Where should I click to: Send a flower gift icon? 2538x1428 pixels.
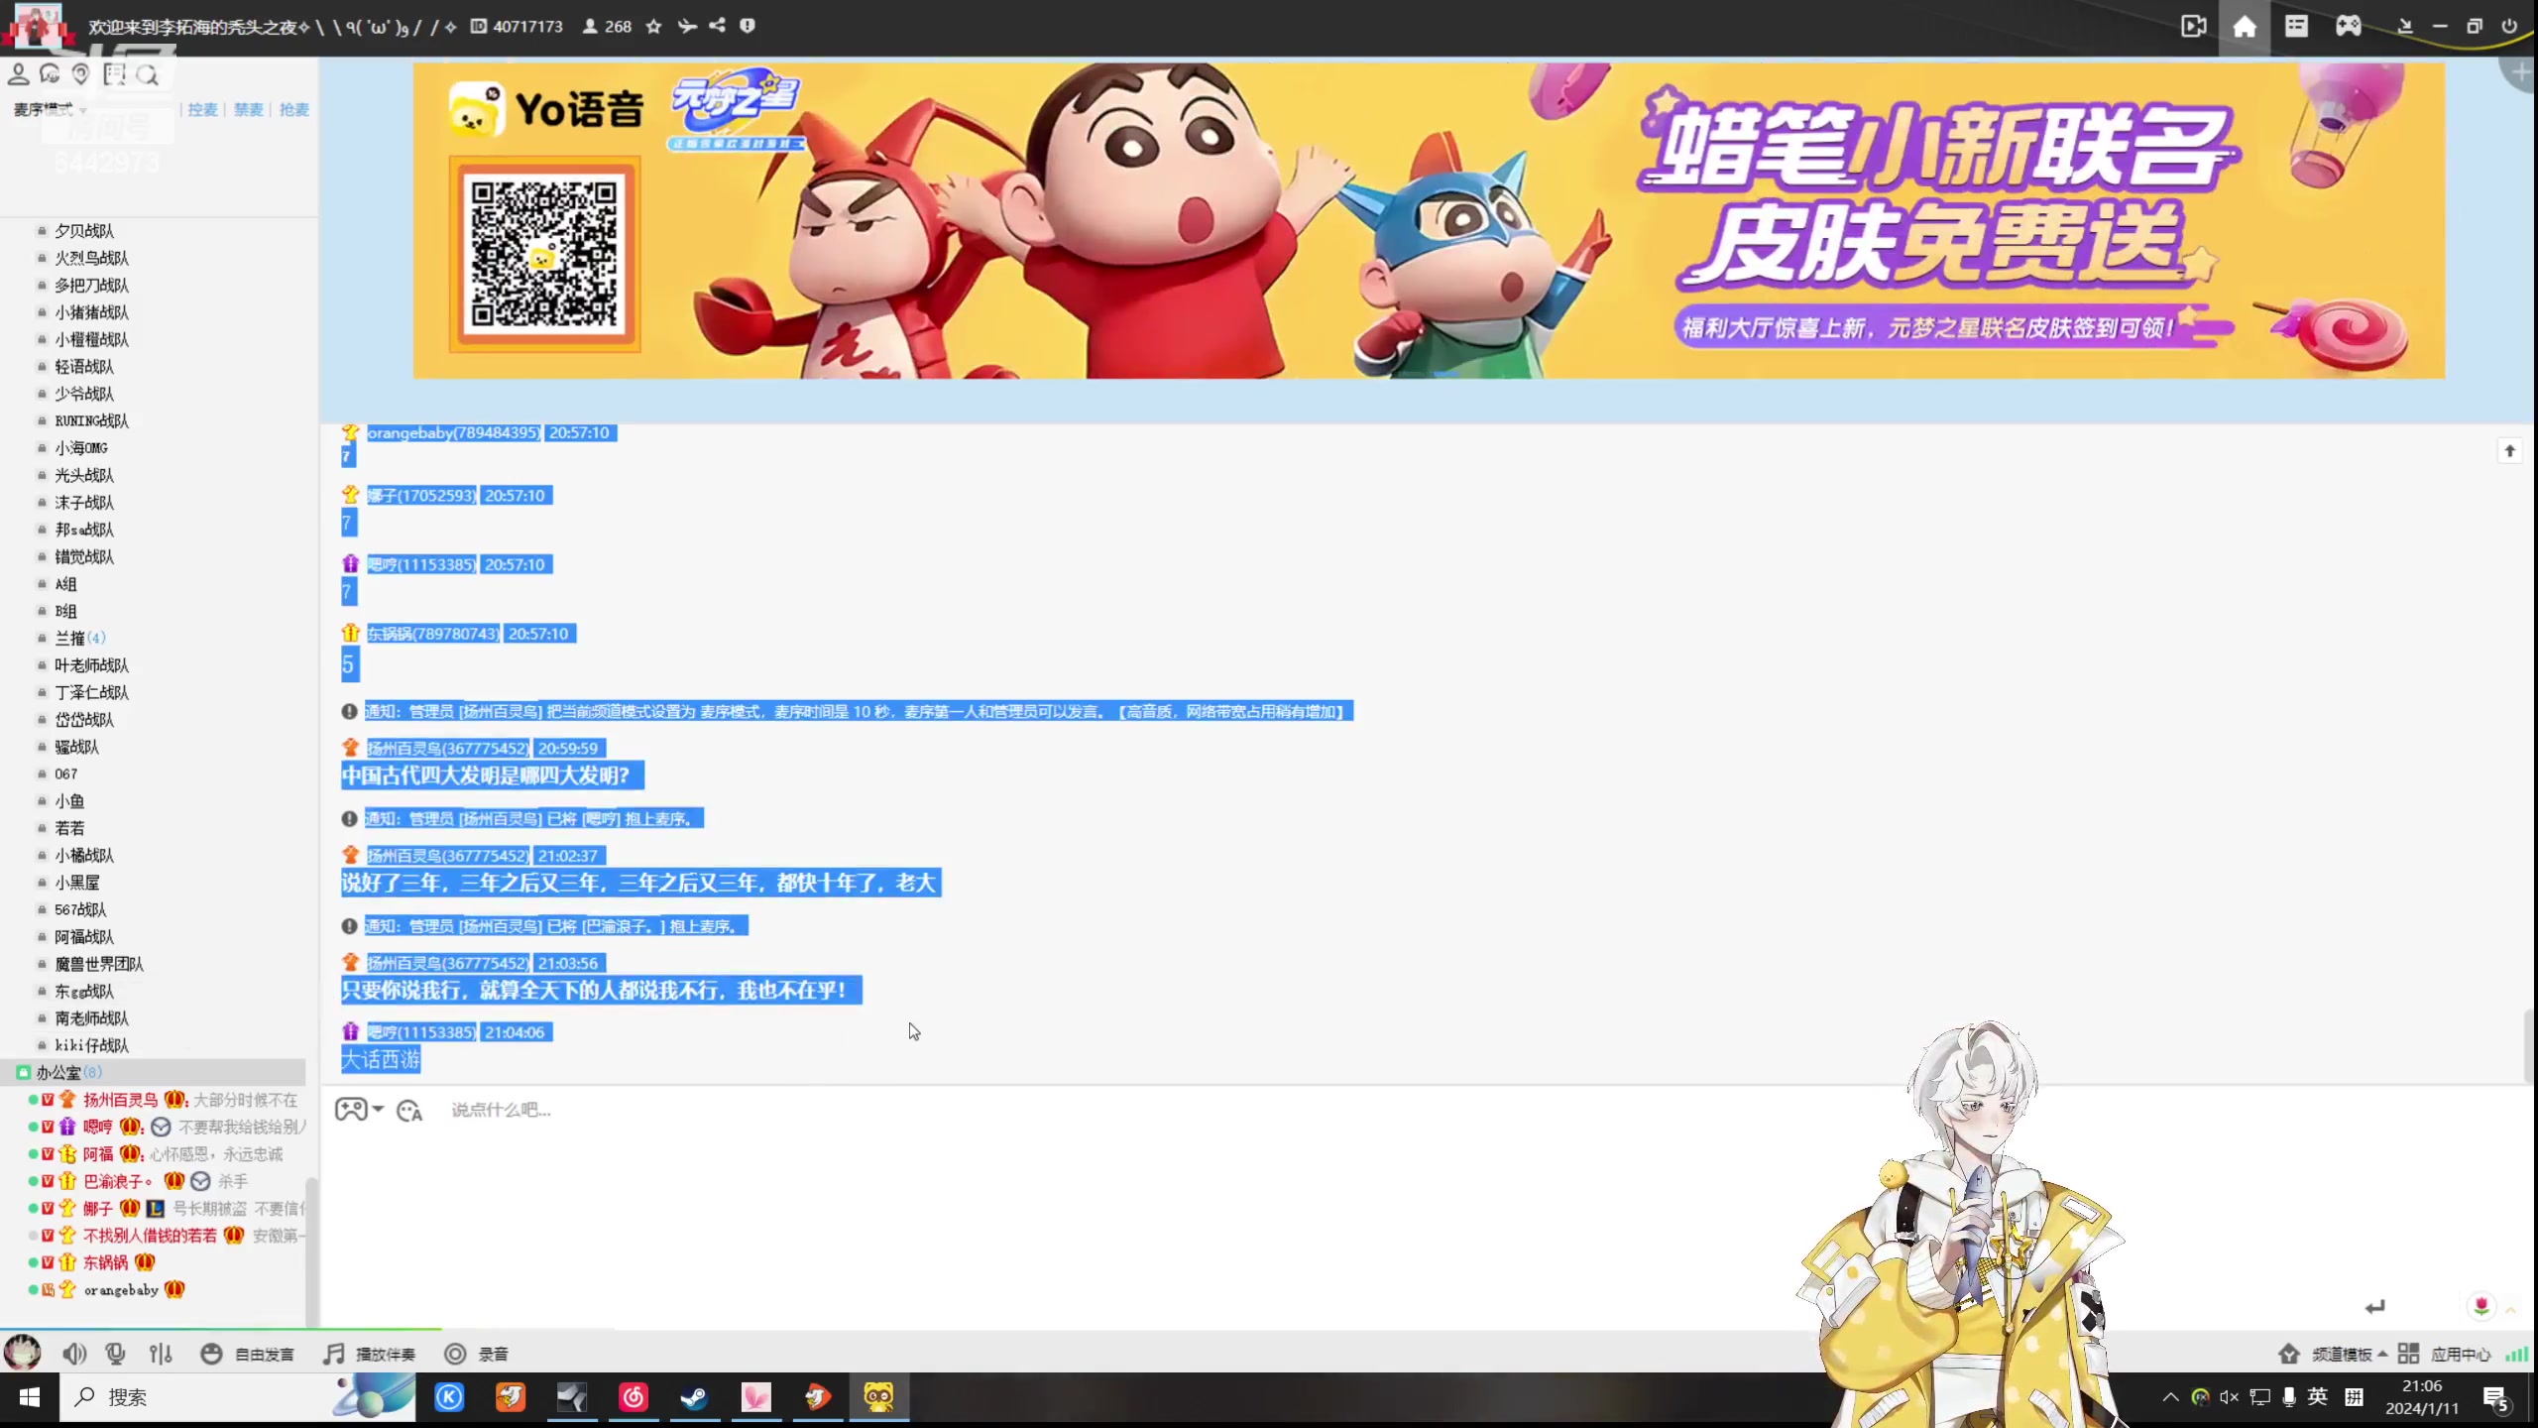pos(2481,1306)
